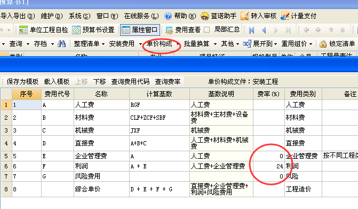
Task: Select the 'A + E' calculation base cell
Action: (x=159, y=166)
